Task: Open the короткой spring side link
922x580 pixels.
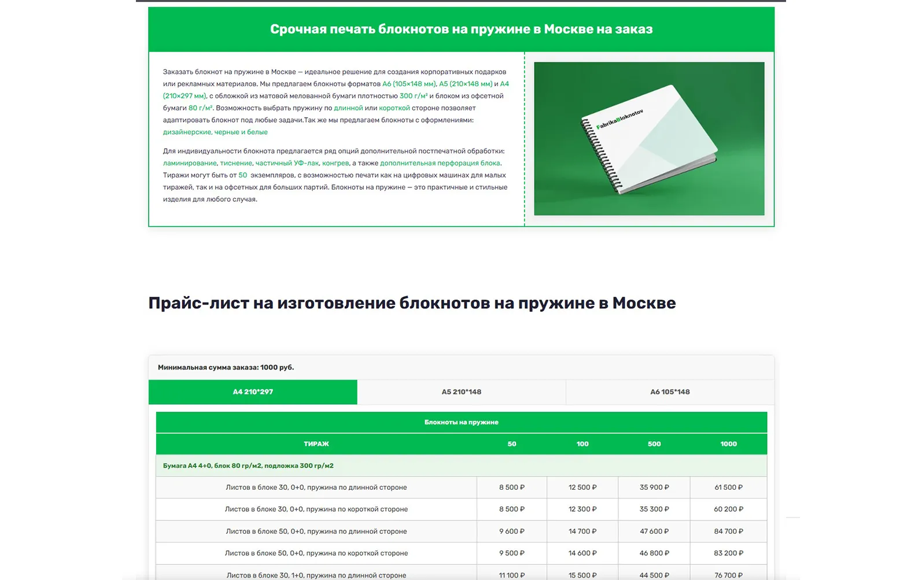Action: click(x=394, y=108)
